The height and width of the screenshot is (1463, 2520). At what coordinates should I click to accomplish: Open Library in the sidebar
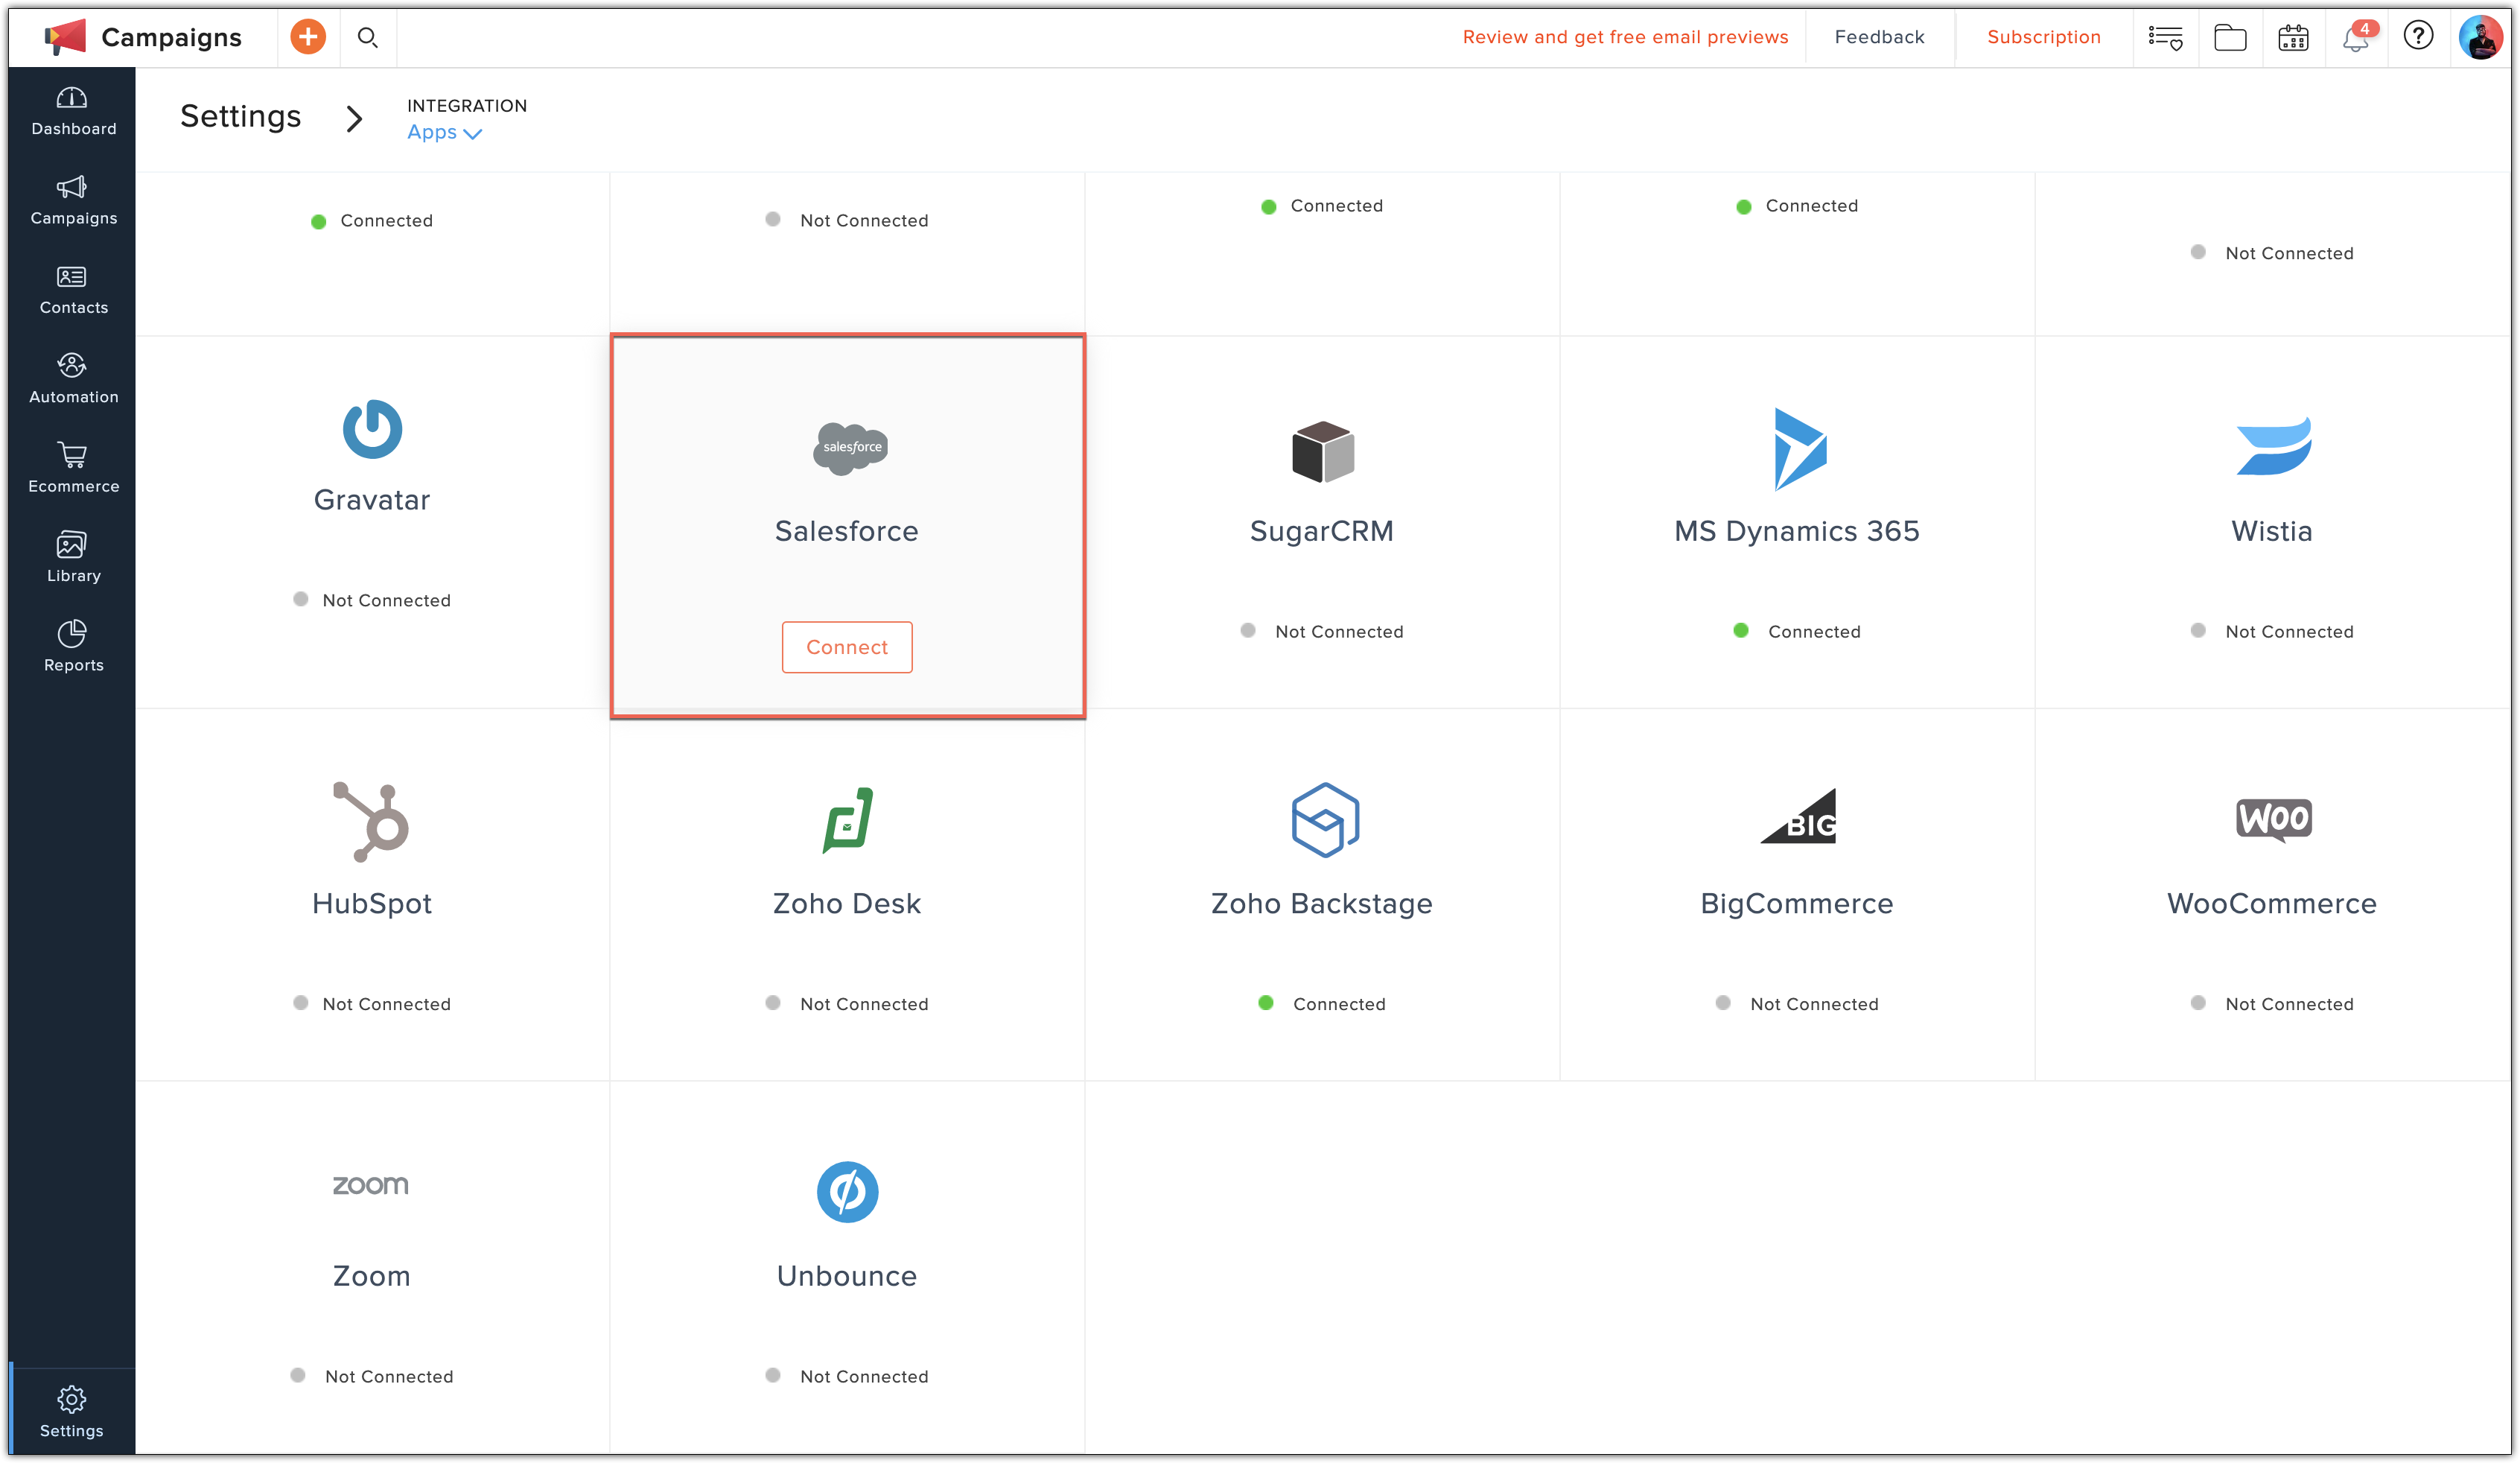[73, 559]
